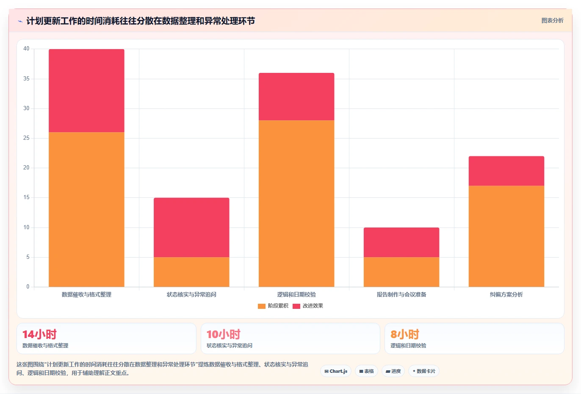
Task: Click the red segment of 数据催收与格式整理 bar
Action: coord(86,91)
